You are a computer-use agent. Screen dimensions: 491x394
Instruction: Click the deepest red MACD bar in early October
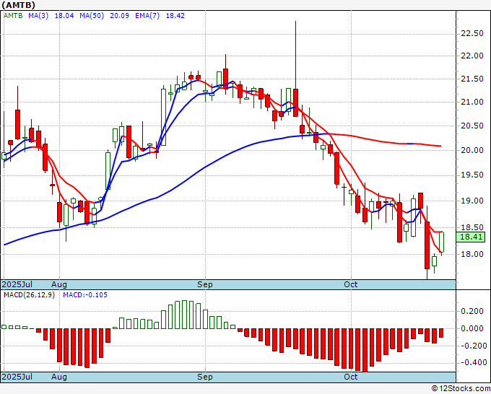pos(365,350)
